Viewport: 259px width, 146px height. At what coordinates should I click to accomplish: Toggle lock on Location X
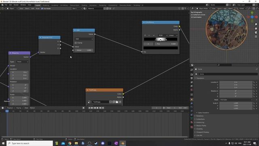(254, 82)
